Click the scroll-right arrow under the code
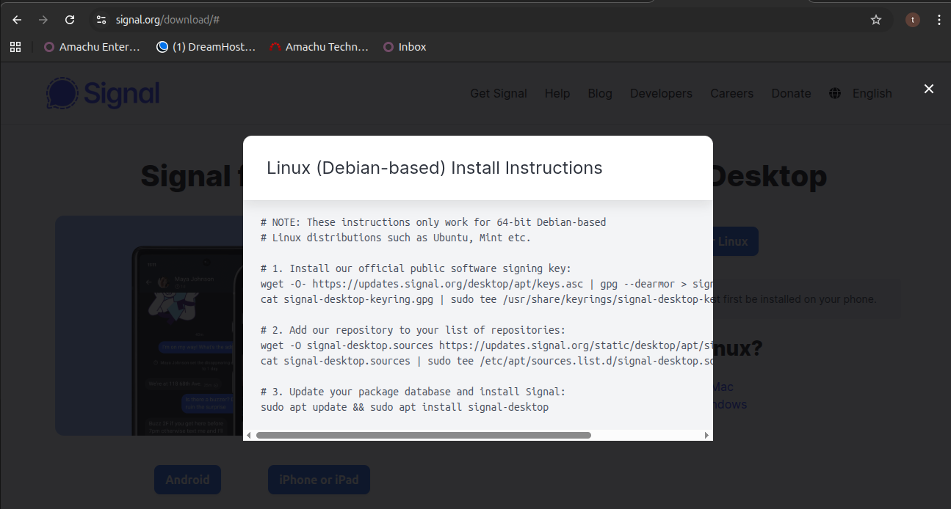The height and width of the screenshot is (509, 951). click(x=706, y=435)
